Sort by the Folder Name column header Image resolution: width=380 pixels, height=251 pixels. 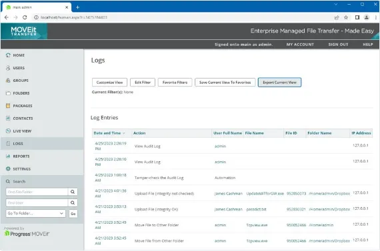point(319,133)
